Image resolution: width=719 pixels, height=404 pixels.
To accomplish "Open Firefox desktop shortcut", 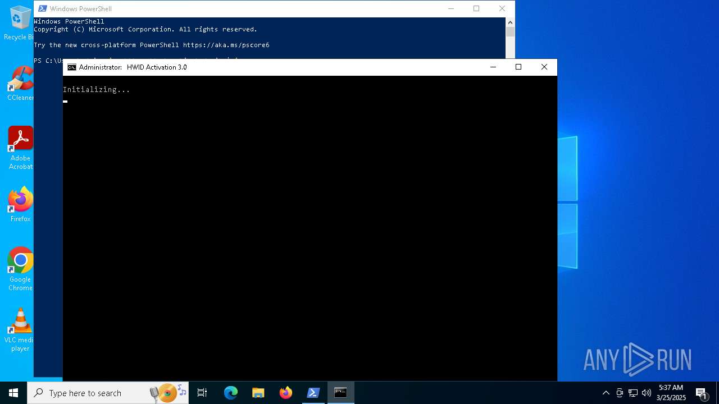I will click(x=20, y=205).
